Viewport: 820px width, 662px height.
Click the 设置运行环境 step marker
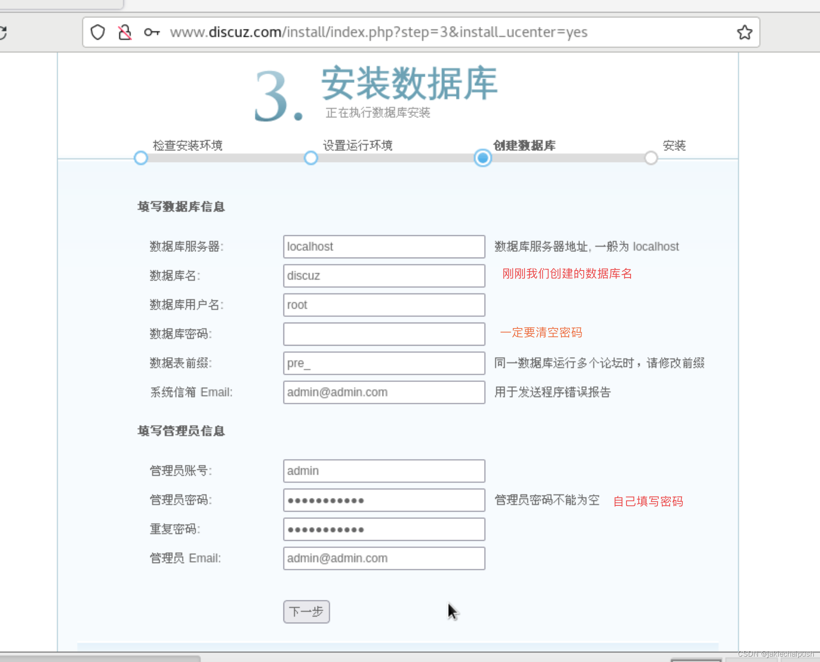(311, 158)
